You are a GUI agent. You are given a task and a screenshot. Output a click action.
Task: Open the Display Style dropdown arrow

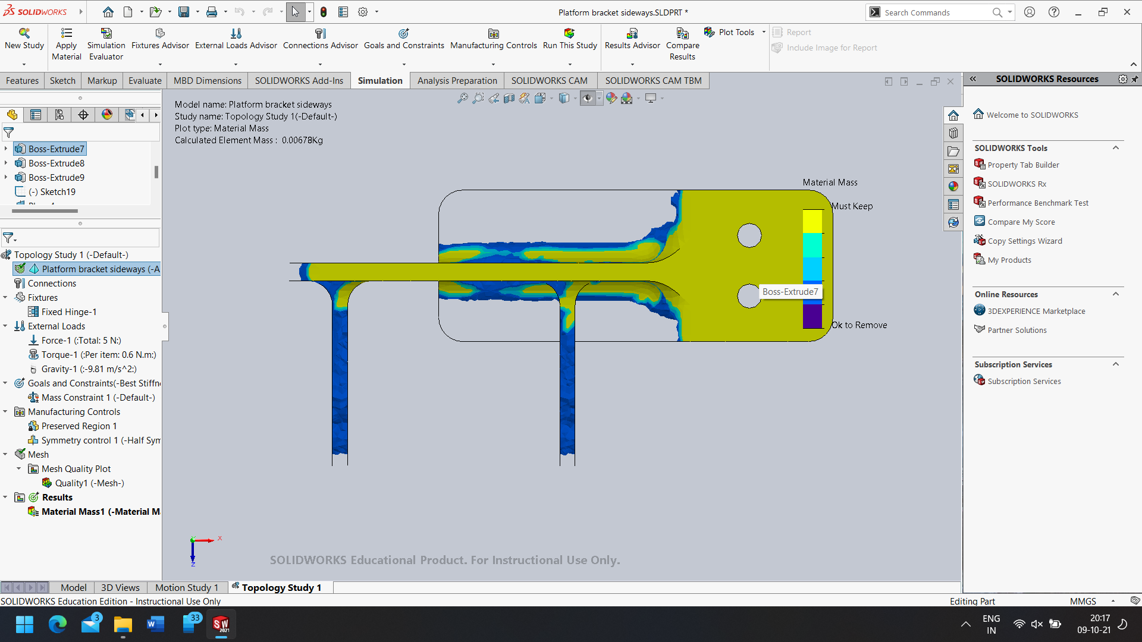[575, 98]
